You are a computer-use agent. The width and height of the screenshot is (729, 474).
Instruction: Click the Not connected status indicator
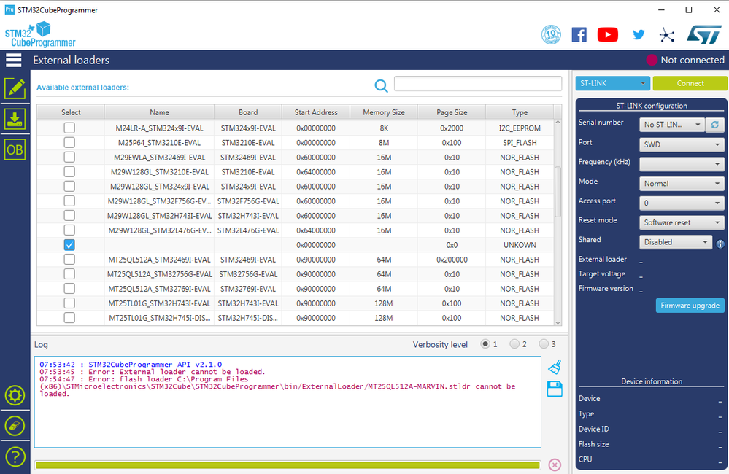coord(685,60)
